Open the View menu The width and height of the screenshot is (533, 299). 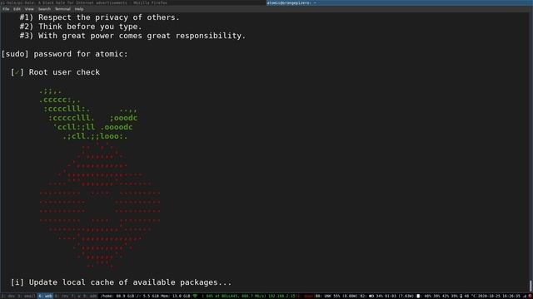click(29, 9)
